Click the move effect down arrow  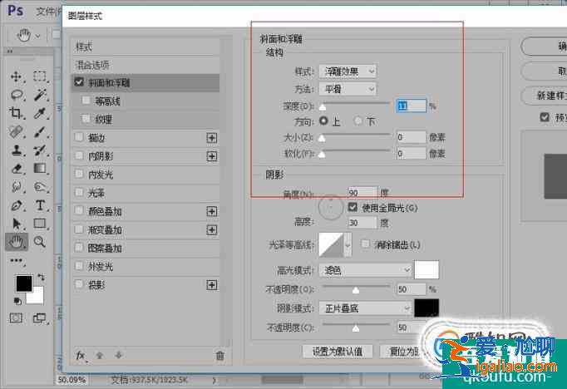[119, 356]
